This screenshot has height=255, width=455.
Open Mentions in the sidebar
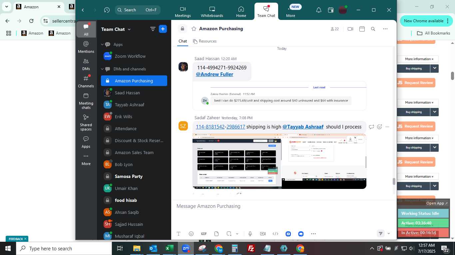86,47
